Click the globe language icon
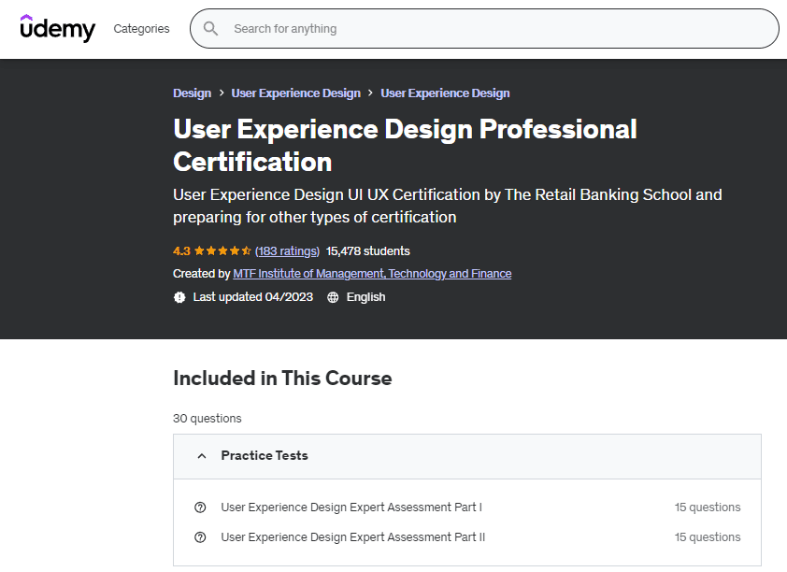Screen dimensions: 787x572 point(333,297)
